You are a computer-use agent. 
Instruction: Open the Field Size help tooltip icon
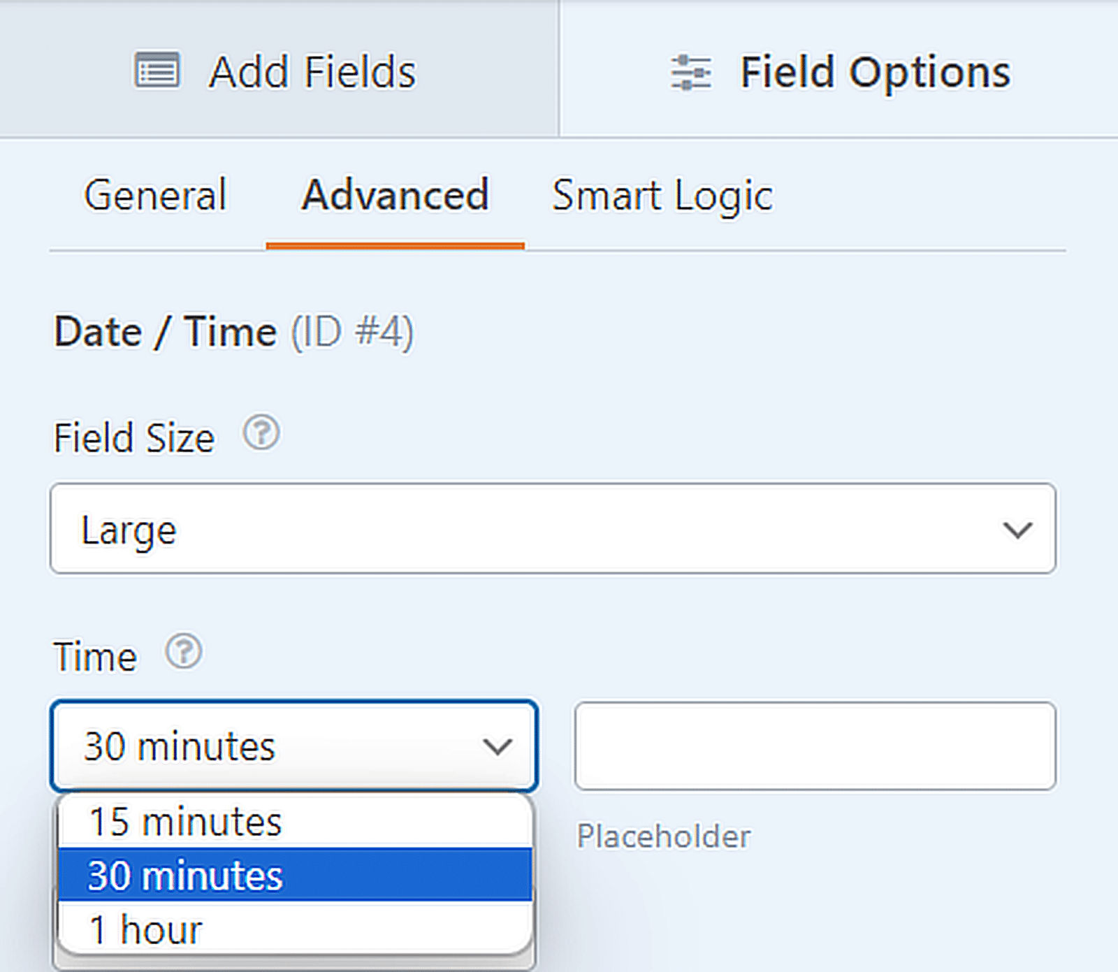(260, 434)
